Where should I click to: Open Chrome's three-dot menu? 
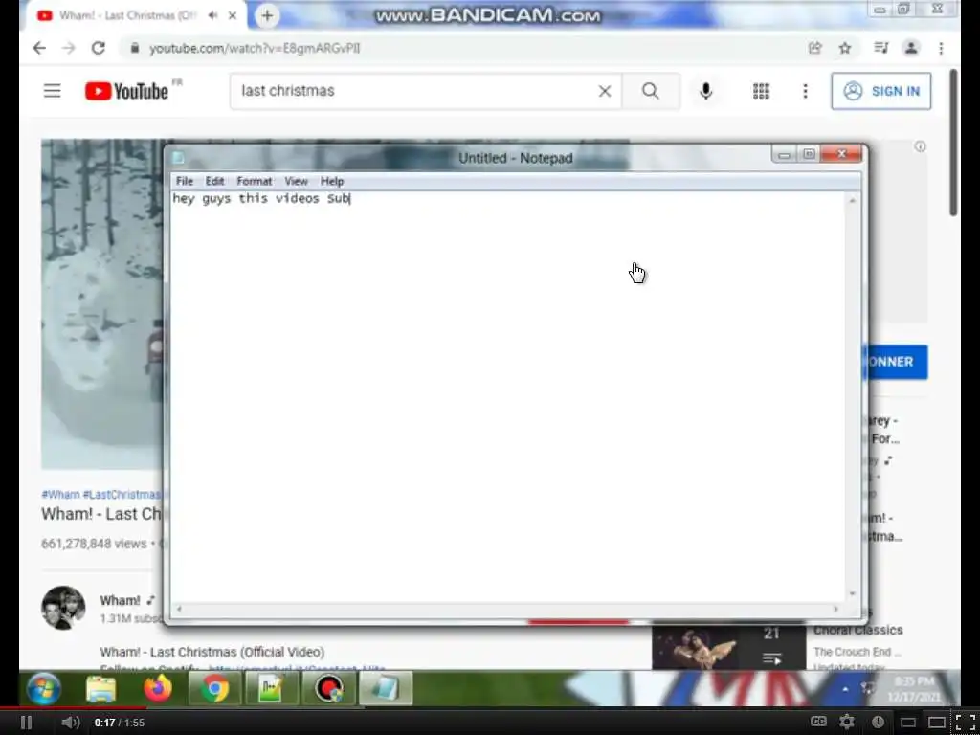[941, 48]
